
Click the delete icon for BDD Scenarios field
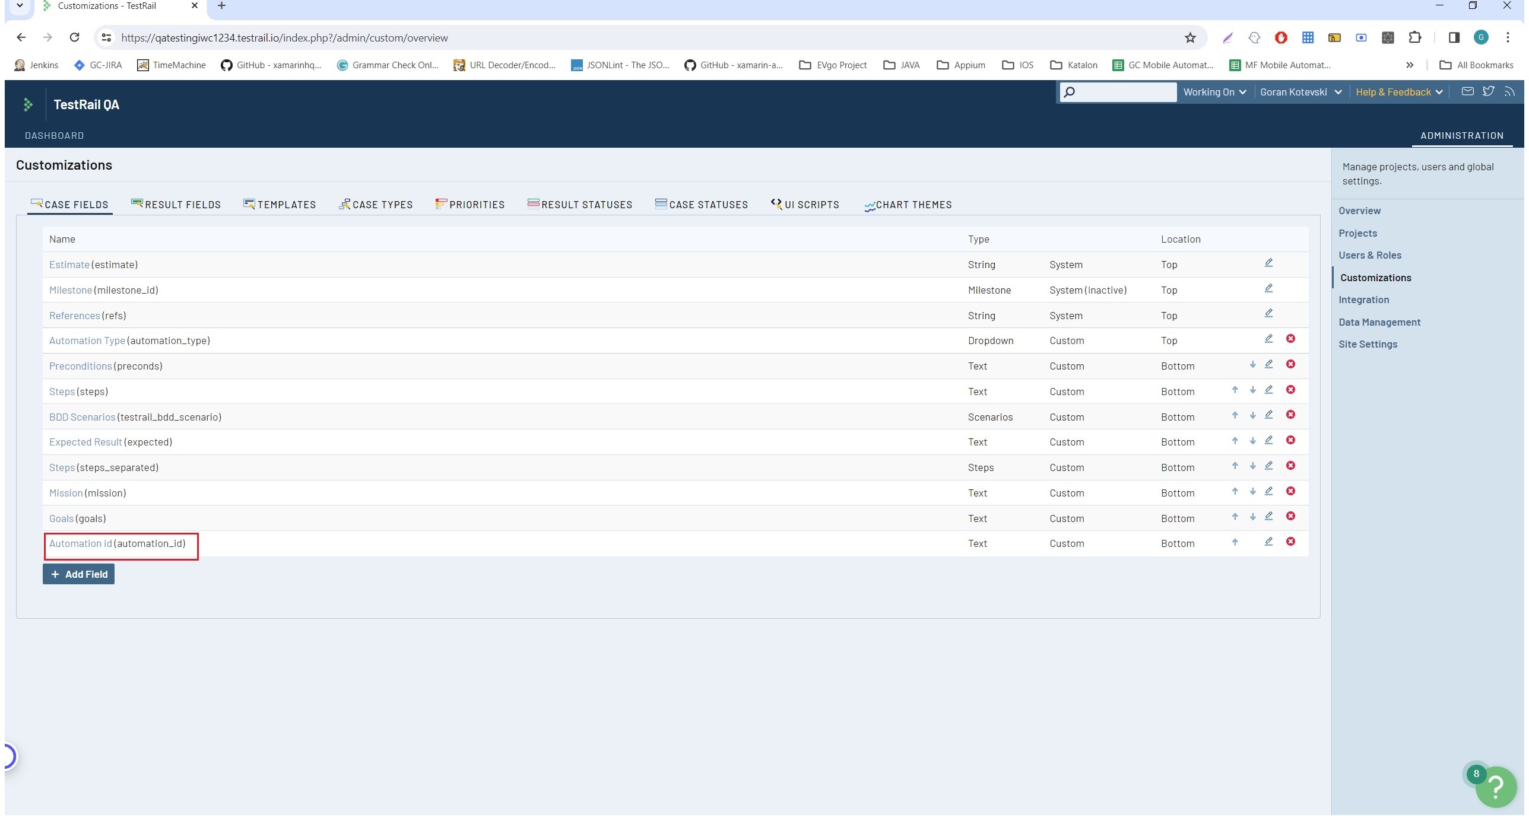1292,415
